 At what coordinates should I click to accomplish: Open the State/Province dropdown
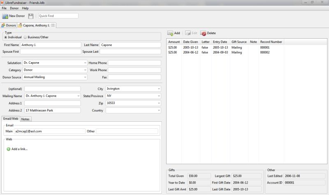(x=159, y=96)
